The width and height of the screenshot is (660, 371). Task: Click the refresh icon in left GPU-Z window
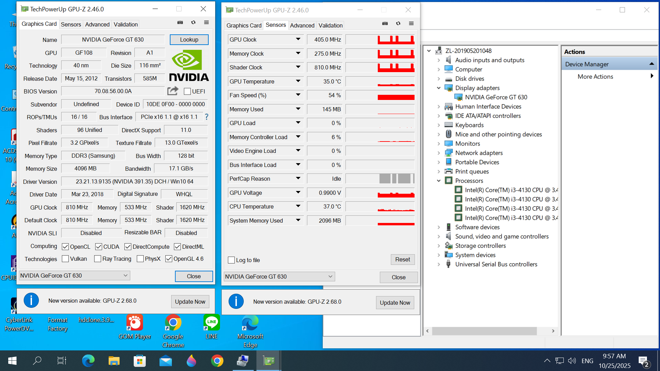coord(194,23)
